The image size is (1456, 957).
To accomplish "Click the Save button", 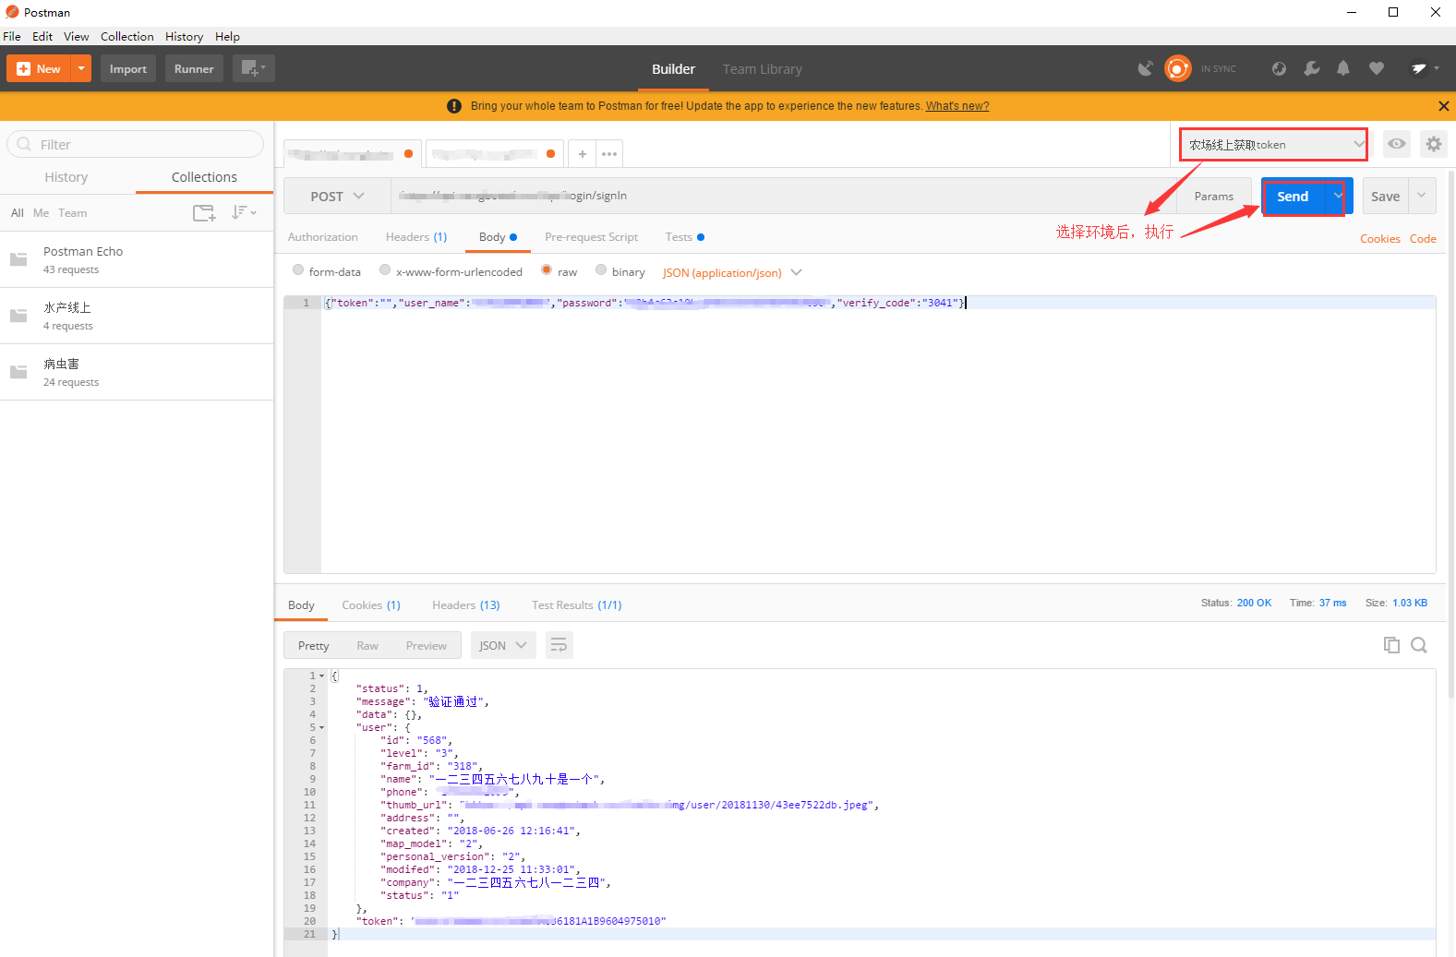I will click(1386, 196).
